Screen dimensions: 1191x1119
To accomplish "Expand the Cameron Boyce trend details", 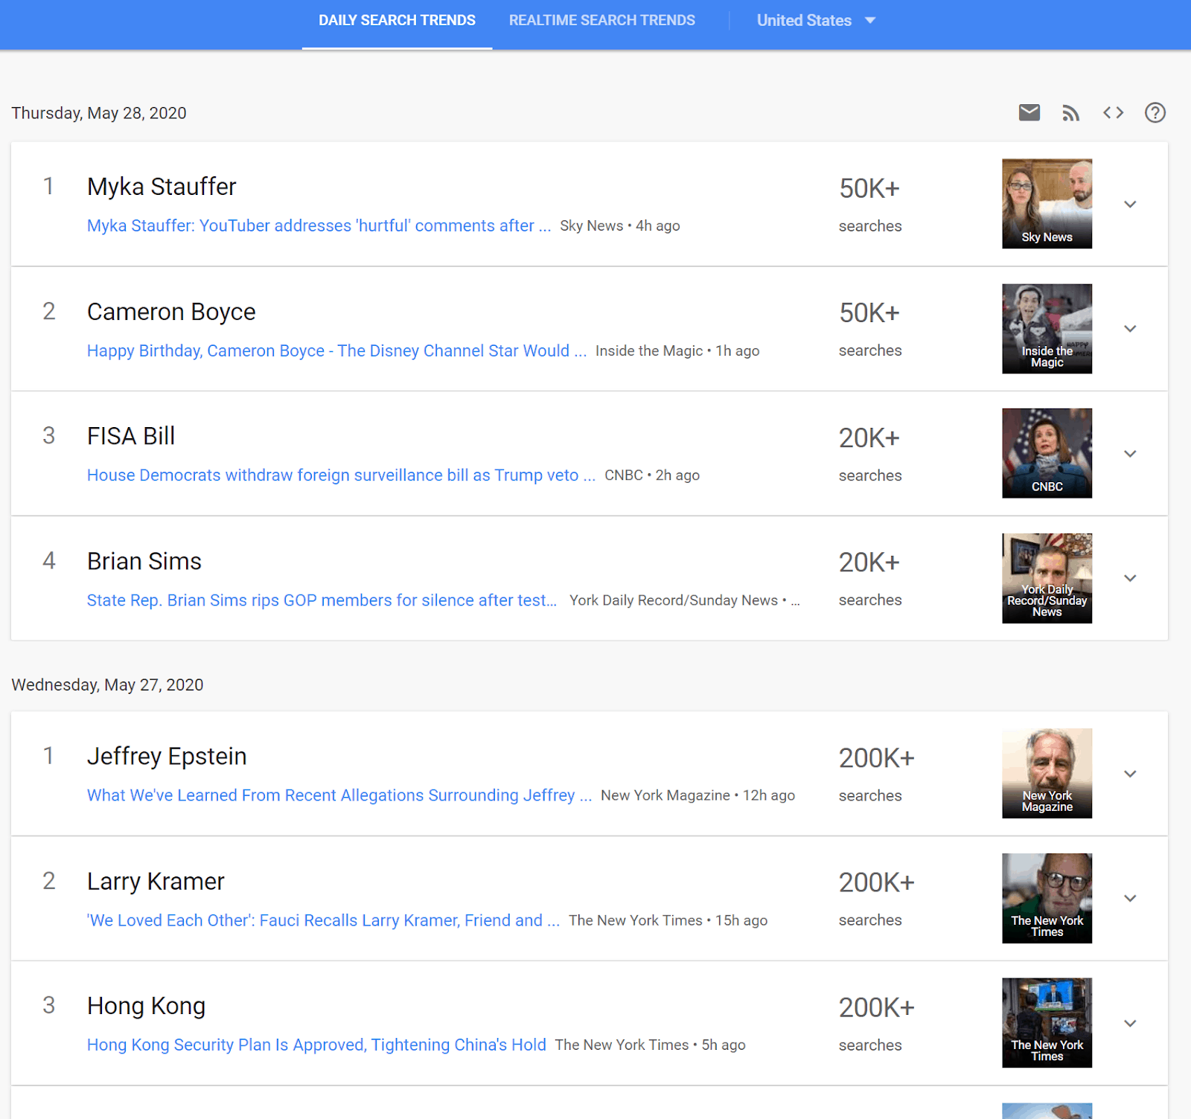I will coord(1130,328).
